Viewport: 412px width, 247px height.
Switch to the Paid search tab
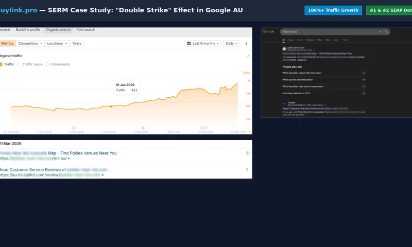pos(85,30)
